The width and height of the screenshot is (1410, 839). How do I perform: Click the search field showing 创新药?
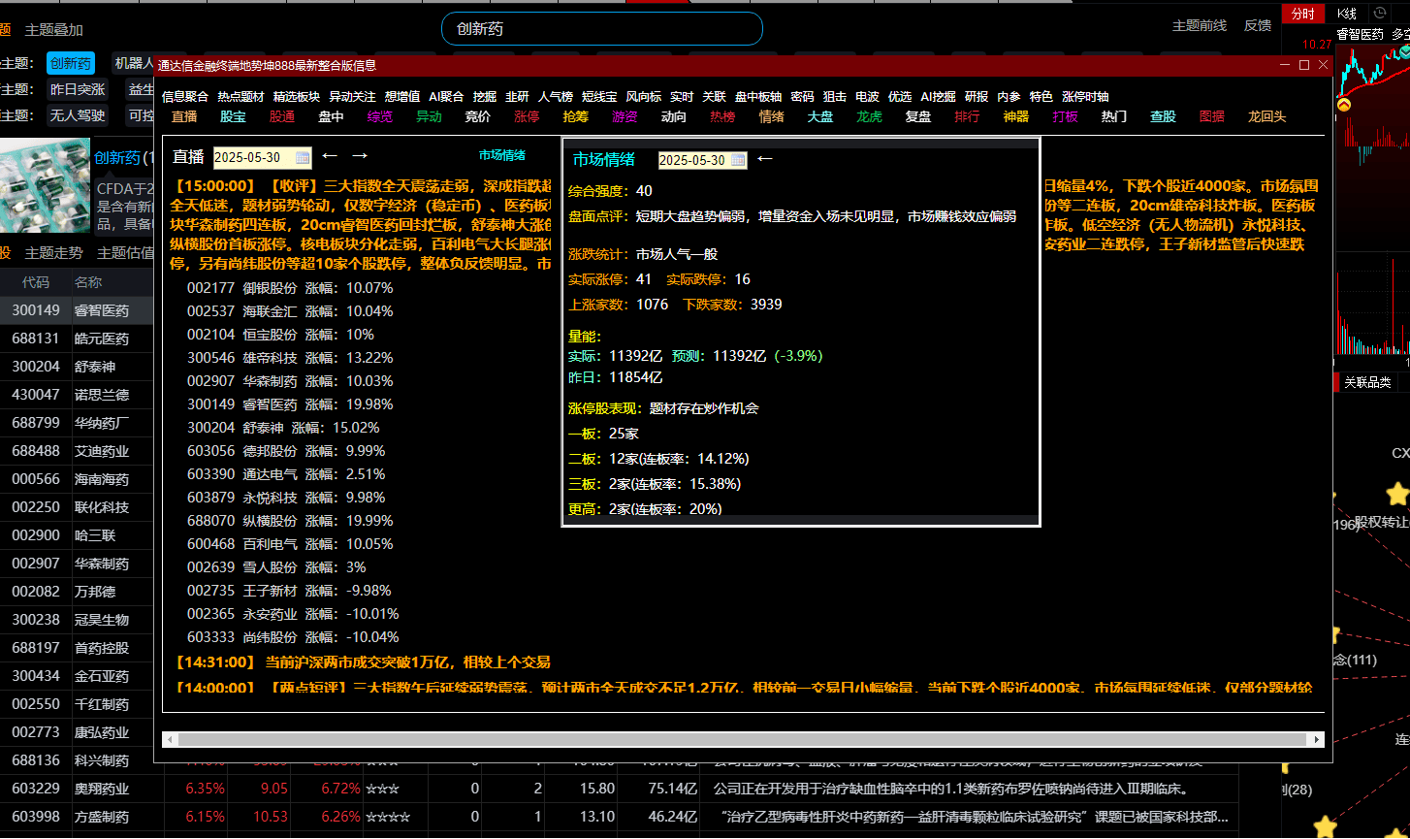tap(601, 29)
